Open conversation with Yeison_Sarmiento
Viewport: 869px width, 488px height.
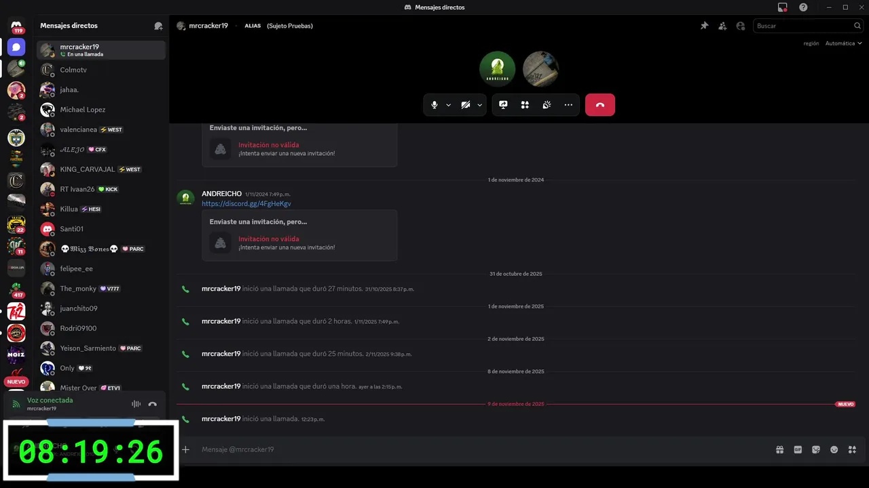pyautogui.click(x=101, y=348)
